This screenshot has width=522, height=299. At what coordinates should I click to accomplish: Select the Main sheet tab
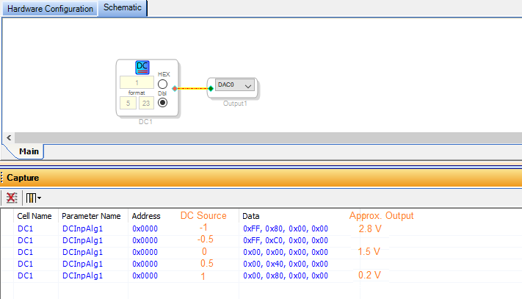click(x=29, y=151)
